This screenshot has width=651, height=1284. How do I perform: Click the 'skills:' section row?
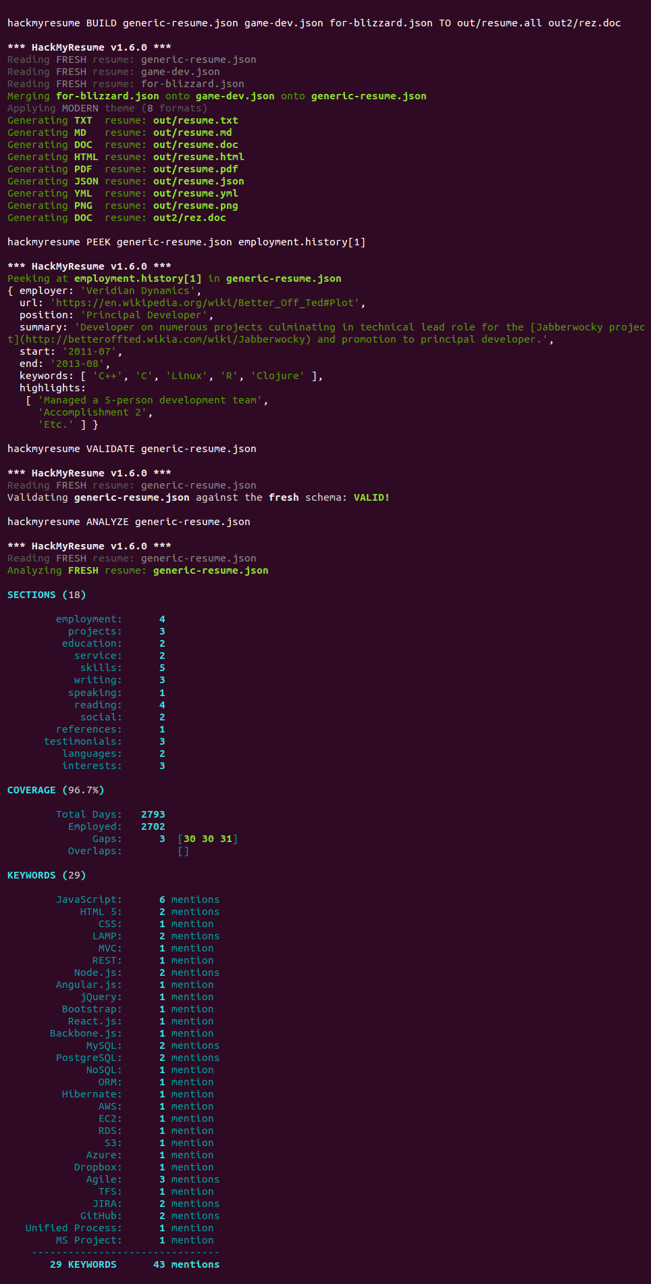click(x=123, y=668)
